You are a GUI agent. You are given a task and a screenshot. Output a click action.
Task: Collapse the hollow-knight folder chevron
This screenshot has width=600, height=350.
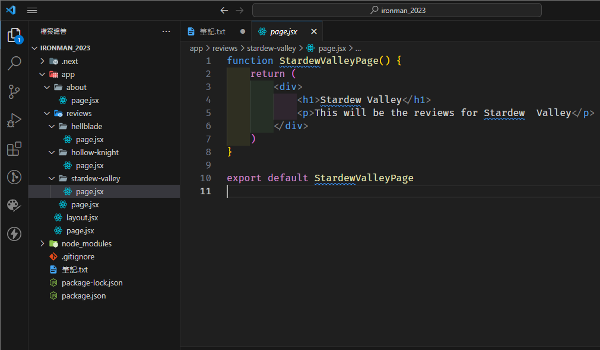[x=52, y=152]
